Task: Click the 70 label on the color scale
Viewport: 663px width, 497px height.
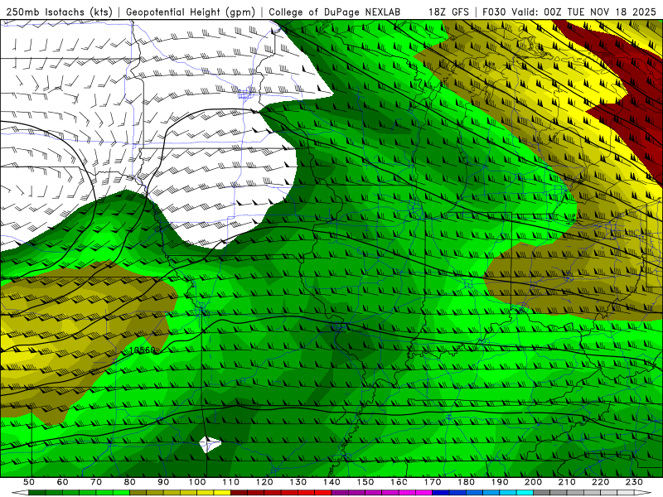Action: point(96,482)
